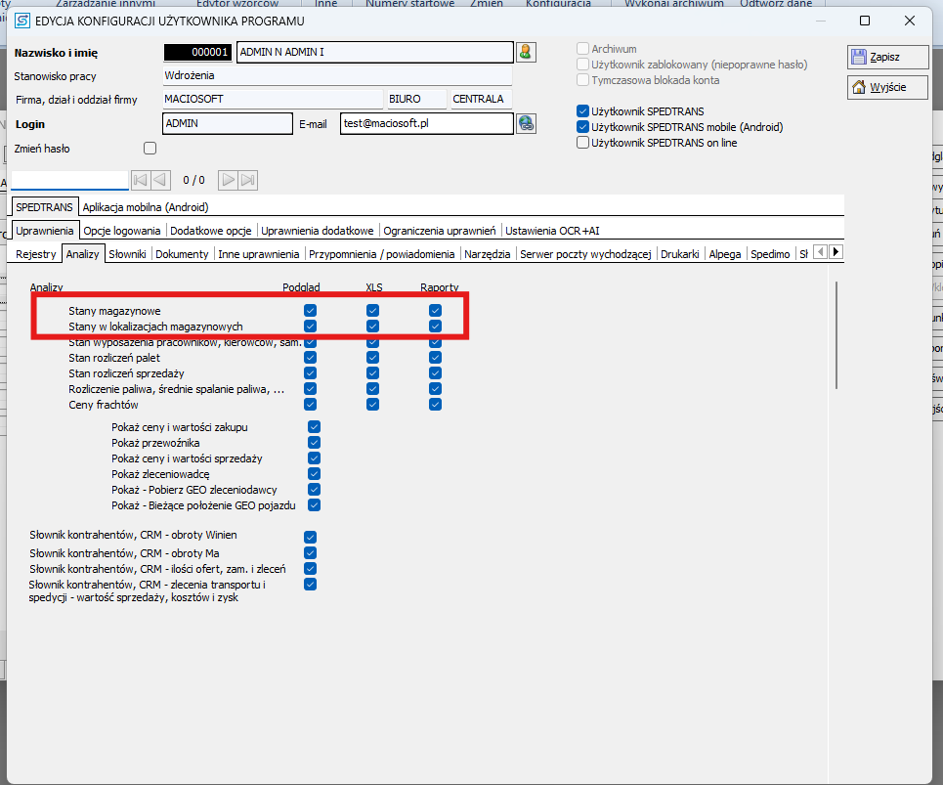This screenshot has width=943, height=785.
Task: Click the E-mail input field
Action: (426, 124)
